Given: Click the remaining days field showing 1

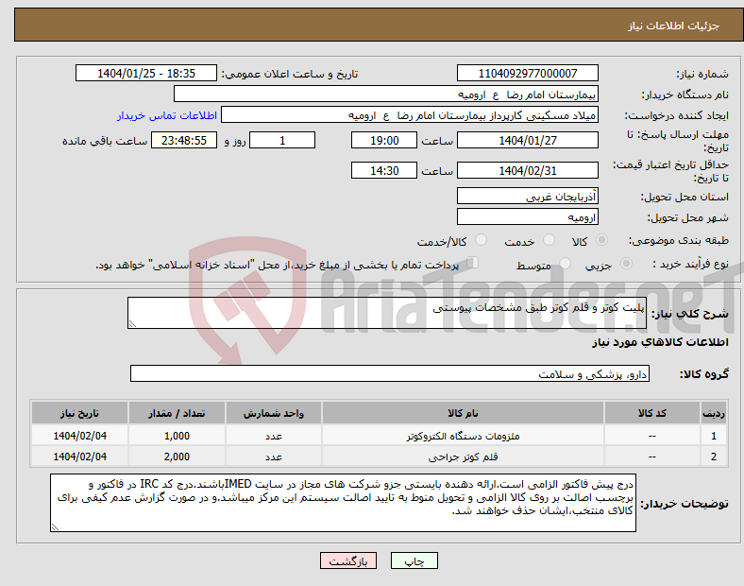Looking at the screenshot, I should coord(282,140).
